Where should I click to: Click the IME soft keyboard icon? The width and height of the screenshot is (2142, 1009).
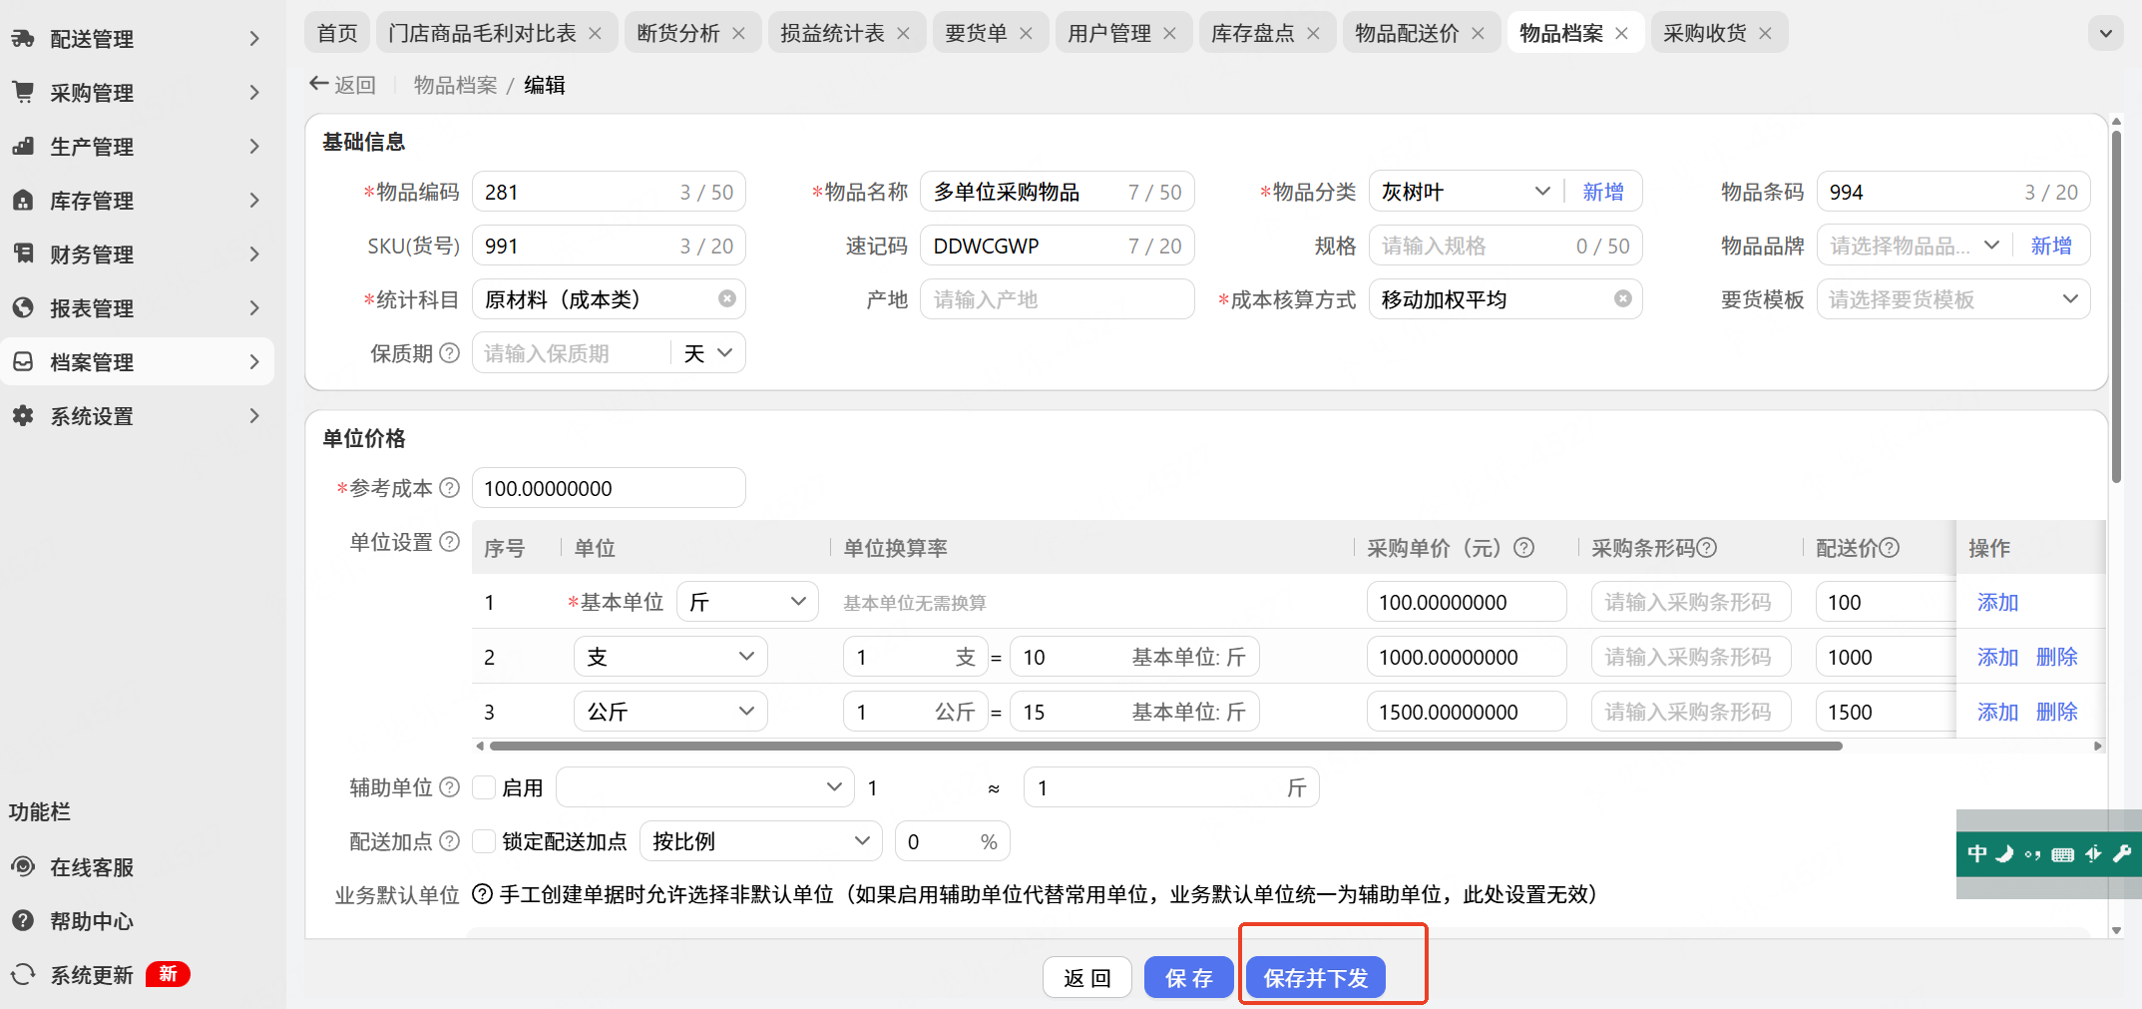[2063, 854]
